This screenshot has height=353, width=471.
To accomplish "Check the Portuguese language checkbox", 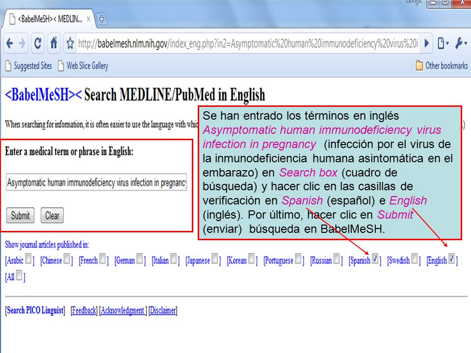I will pyautogui.click(x=298, y=258).
